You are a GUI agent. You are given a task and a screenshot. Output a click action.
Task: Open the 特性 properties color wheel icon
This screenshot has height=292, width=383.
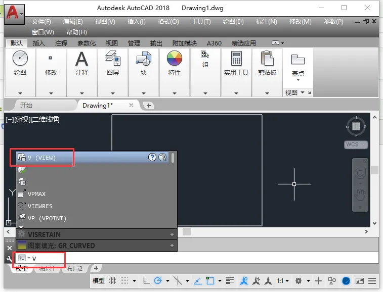175,58
